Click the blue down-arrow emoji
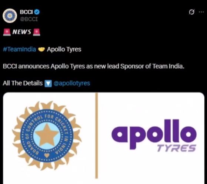This screenshot has width=207, height=184. [x=48, y=84]
